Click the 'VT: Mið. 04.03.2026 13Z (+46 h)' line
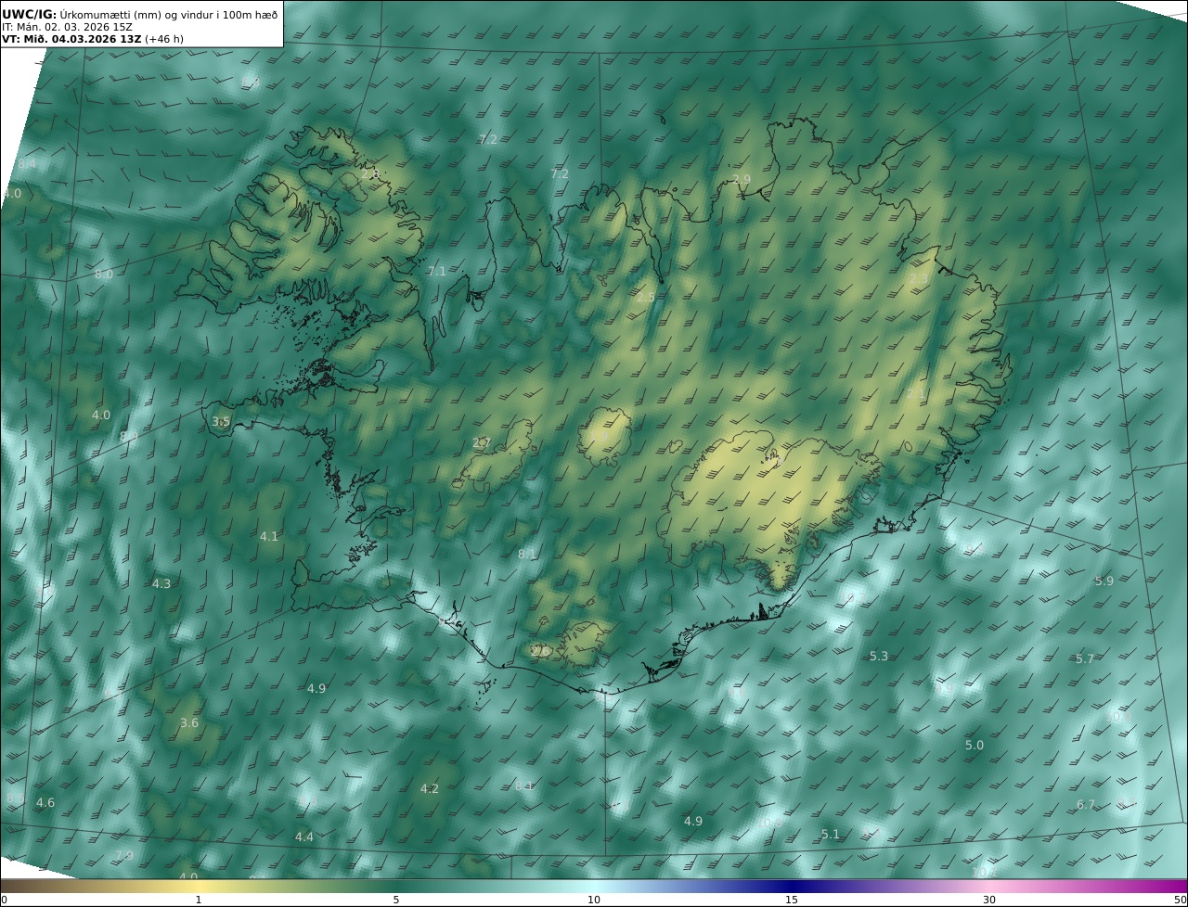This screenshot has width=1188, height=907. point(91,40)
